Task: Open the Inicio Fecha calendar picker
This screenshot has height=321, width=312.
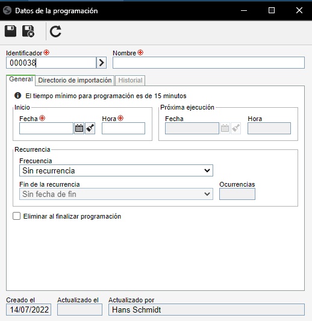Action: point(79,128)
